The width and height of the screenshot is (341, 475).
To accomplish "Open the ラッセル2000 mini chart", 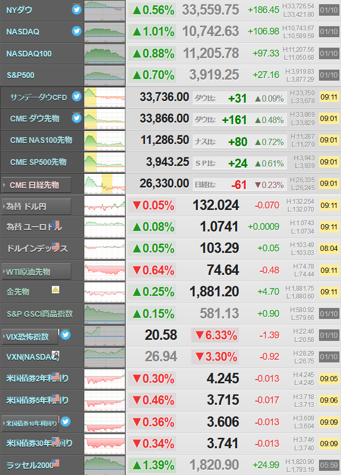I will (105, 465).
